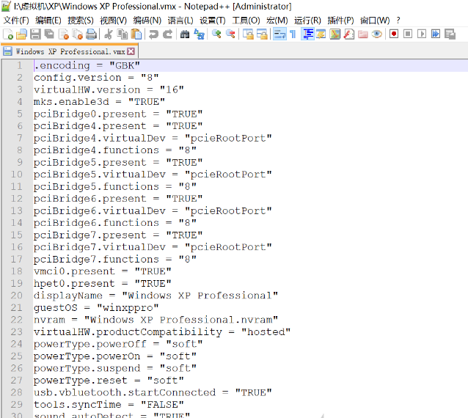Open the 视图(V) menu
The height and width of the screenshot is (418, 468).
point(113,21)
